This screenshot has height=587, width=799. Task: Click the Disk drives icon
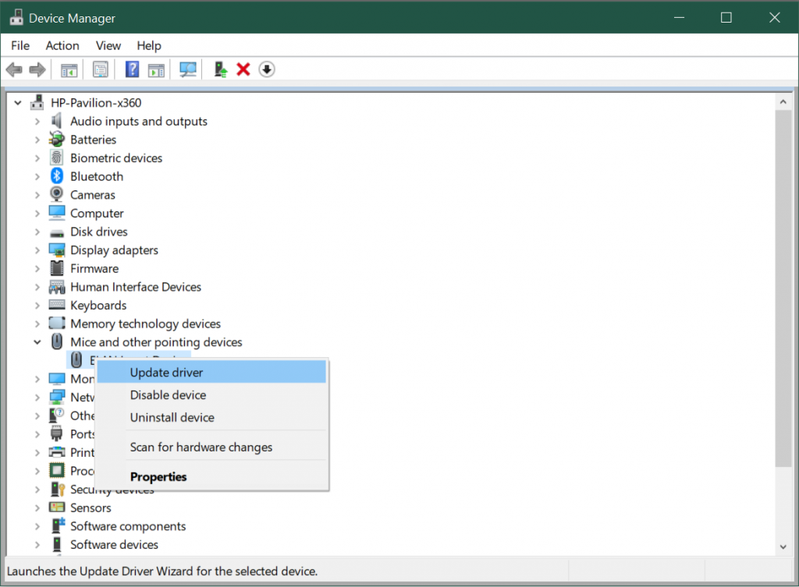point(56,232)
